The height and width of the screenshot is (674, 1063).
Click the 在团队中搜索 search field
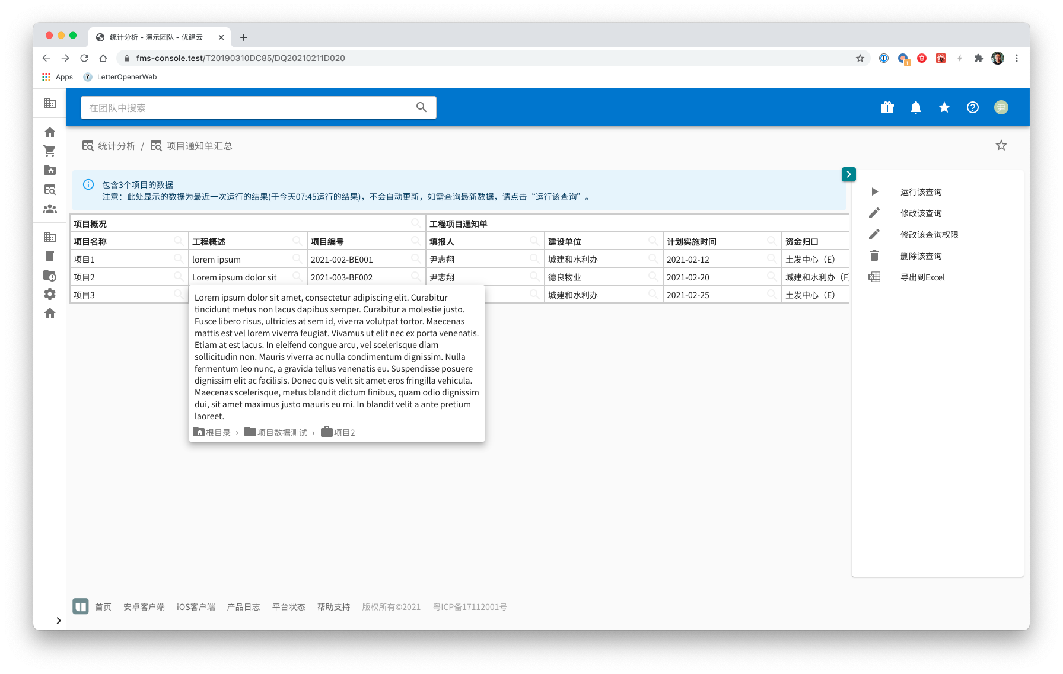click(x=249, y=108)
